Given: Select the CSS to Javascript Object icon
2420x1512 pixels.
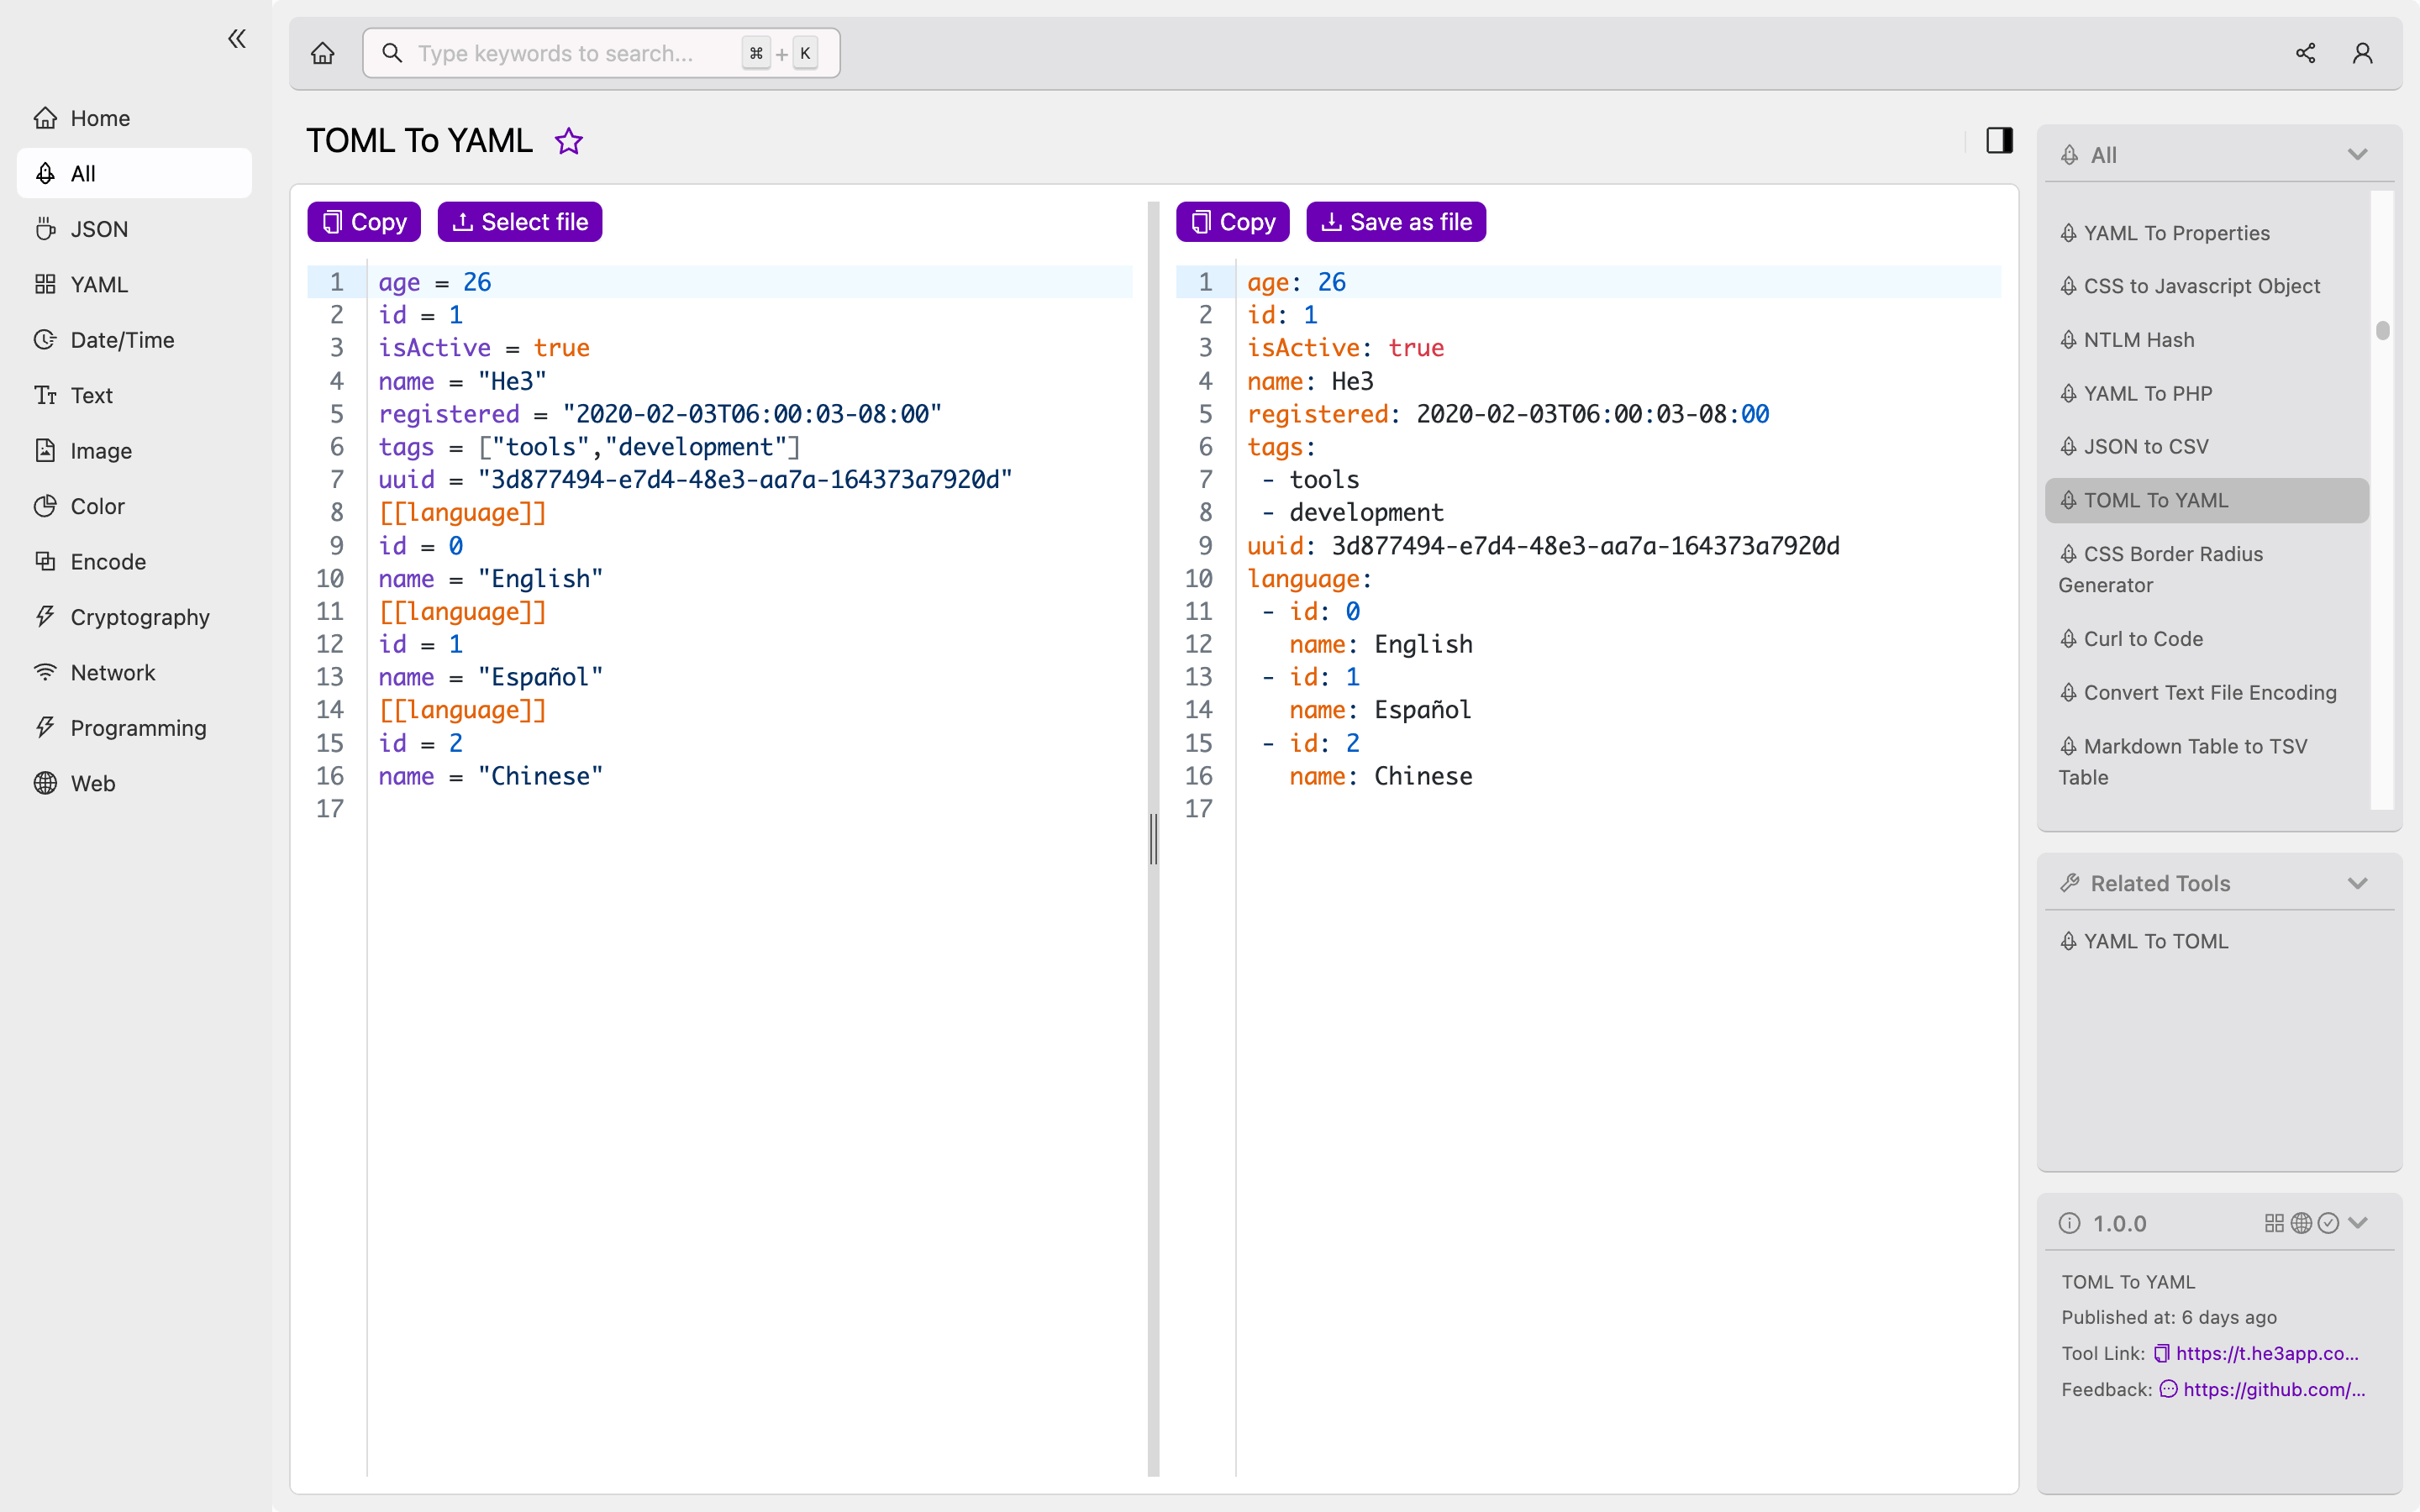Looking at the screenshot, I should click(x=2068, y=286).
